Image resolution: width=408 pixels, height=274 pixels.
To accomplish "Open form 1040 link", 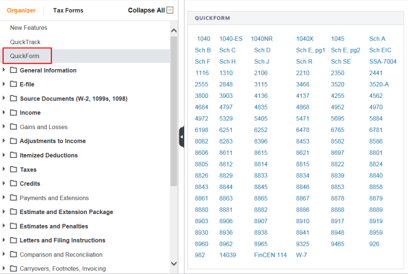I will 203,39.
